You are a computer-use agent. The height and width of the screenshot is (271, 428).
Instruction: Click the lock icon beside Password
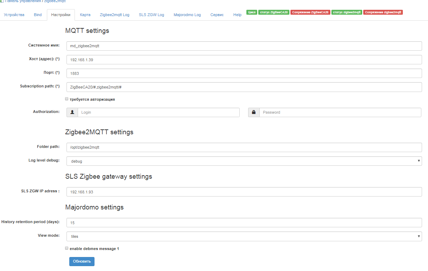(x=254, y=112)
